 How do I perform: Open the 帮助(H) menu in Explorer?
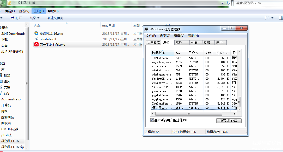(x=53, y=11)
